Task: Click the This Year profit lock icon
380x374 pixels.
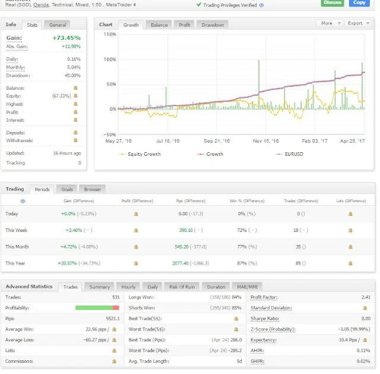Action: (x=136, y=263)
